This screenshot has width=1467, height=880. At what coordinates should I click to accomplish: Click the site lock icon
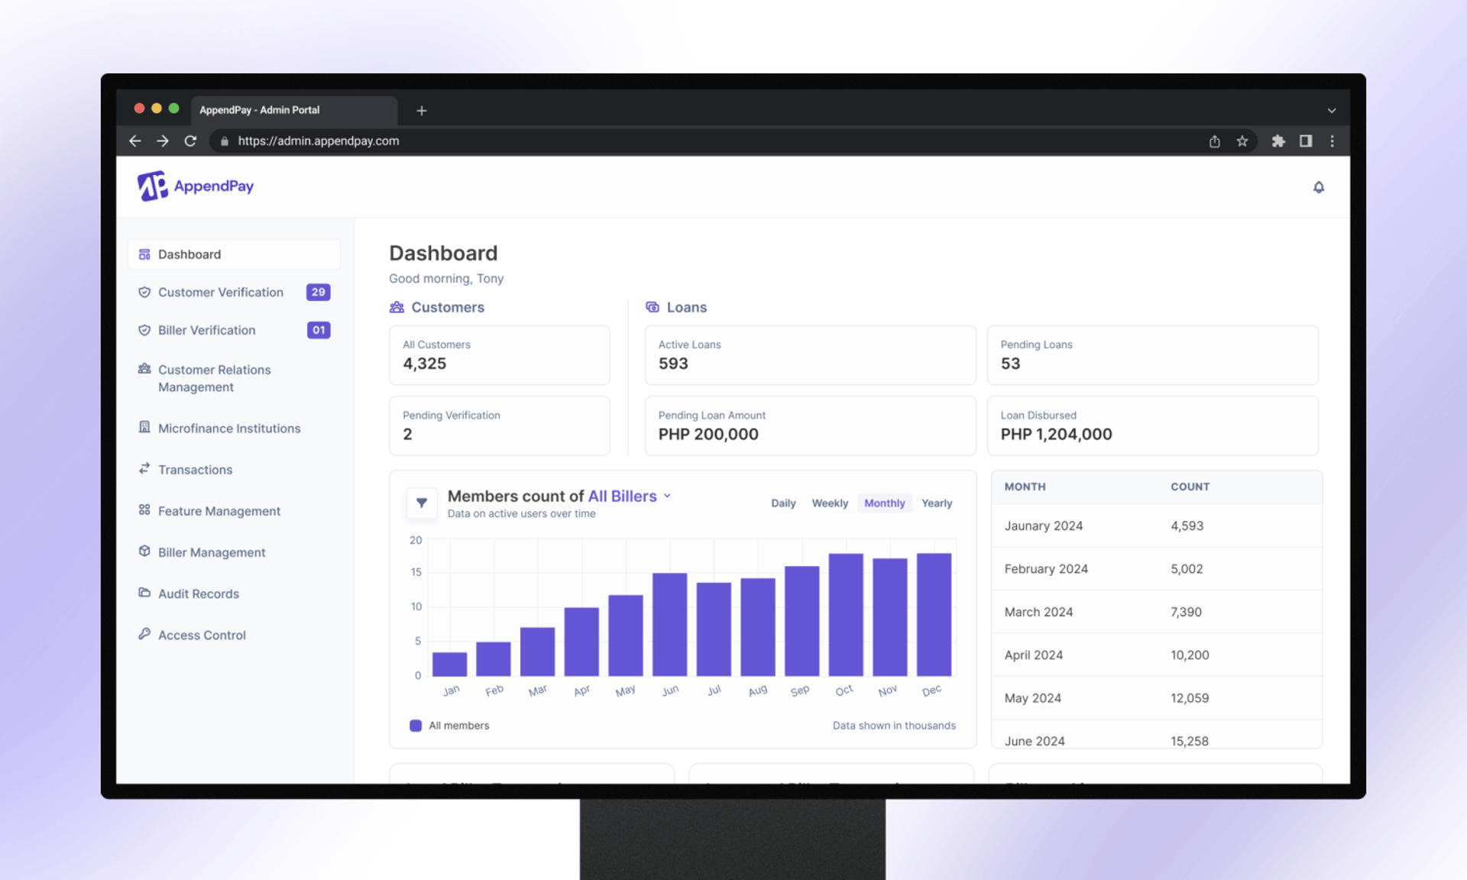(225, 141)
